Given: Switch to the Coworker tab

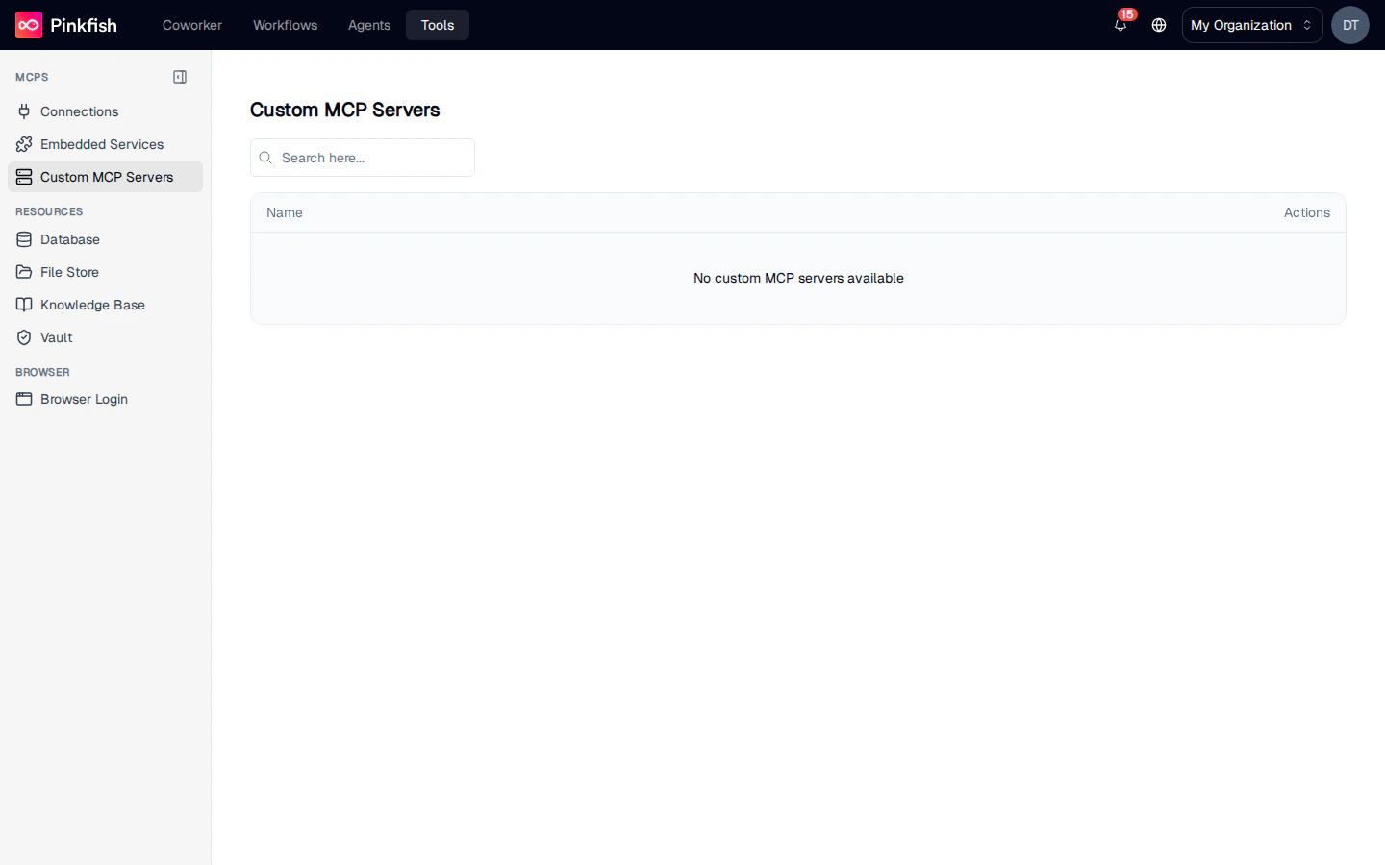Looking at the screenshot, I should point(192,25).
